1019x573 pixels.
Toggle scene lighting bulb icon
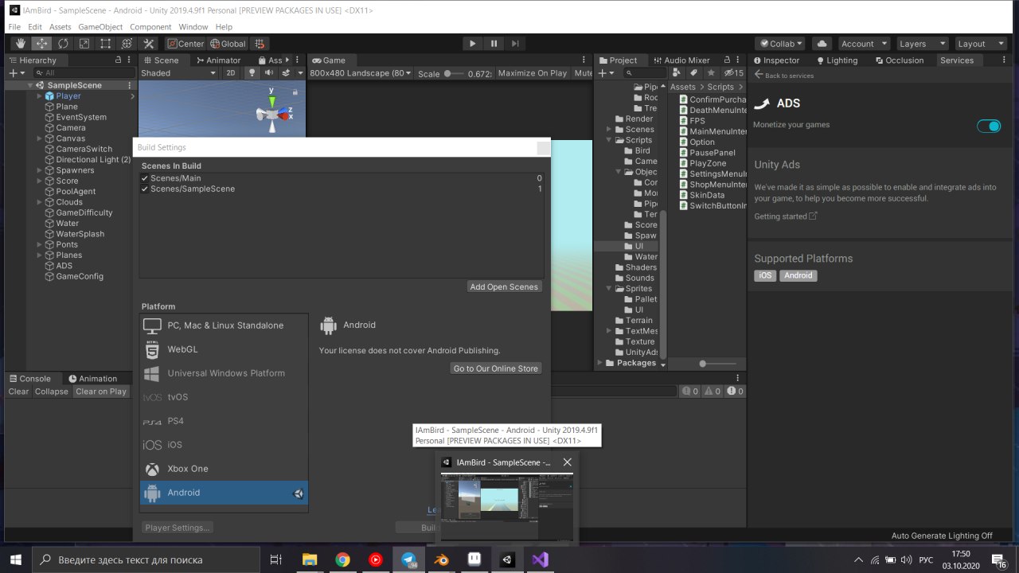coord(252,72)
